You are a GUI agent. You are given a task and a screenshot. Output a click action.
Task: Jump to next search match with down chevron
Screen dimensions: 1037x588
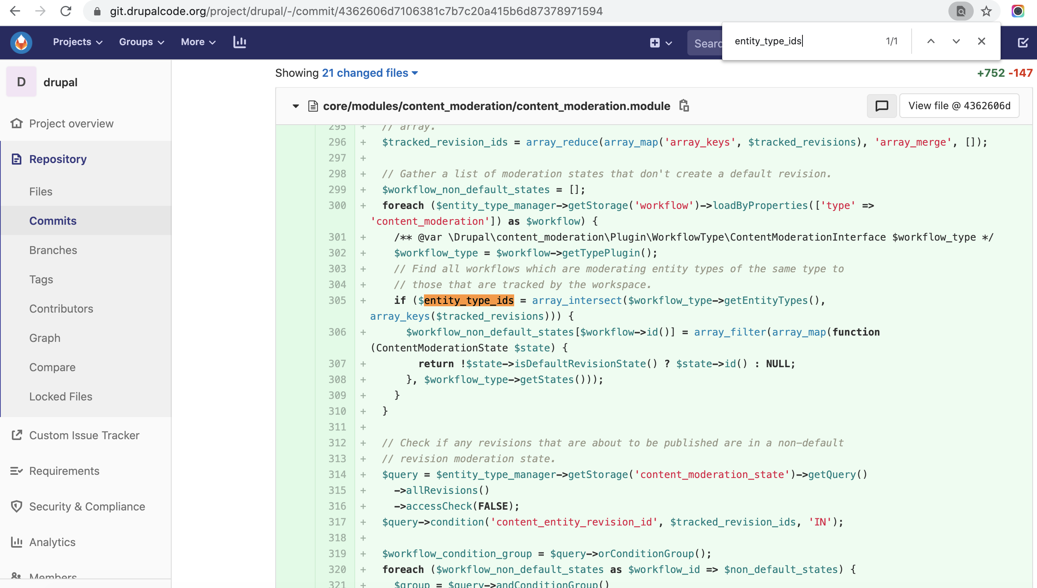coord(956,41)
